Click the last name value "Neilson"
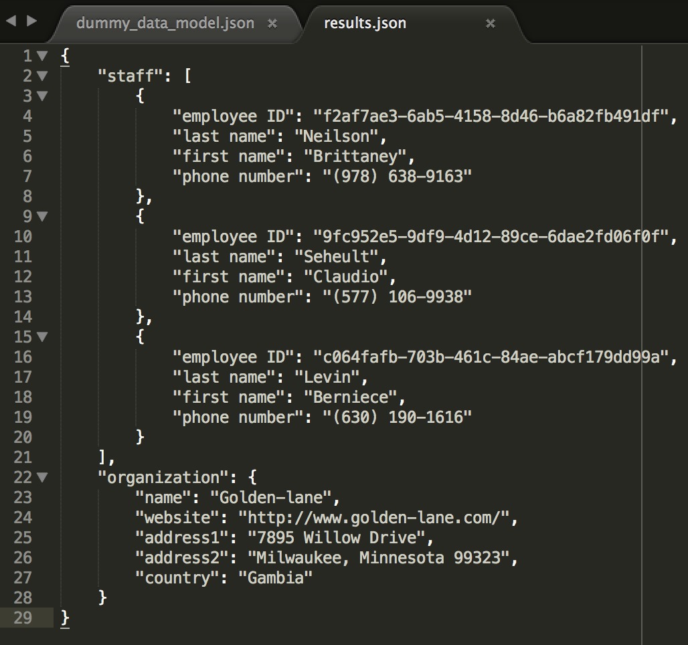The image size is (688, 645). (336, 136)
